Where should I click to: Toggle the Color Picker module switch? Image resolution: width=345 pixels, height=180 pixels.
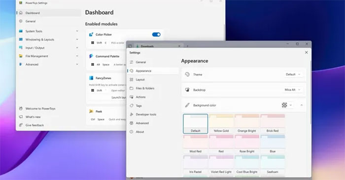point(156,34)
